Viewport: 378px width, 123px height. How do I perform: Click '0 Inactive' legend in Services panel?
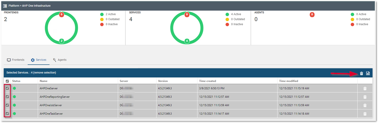point(234,24)
